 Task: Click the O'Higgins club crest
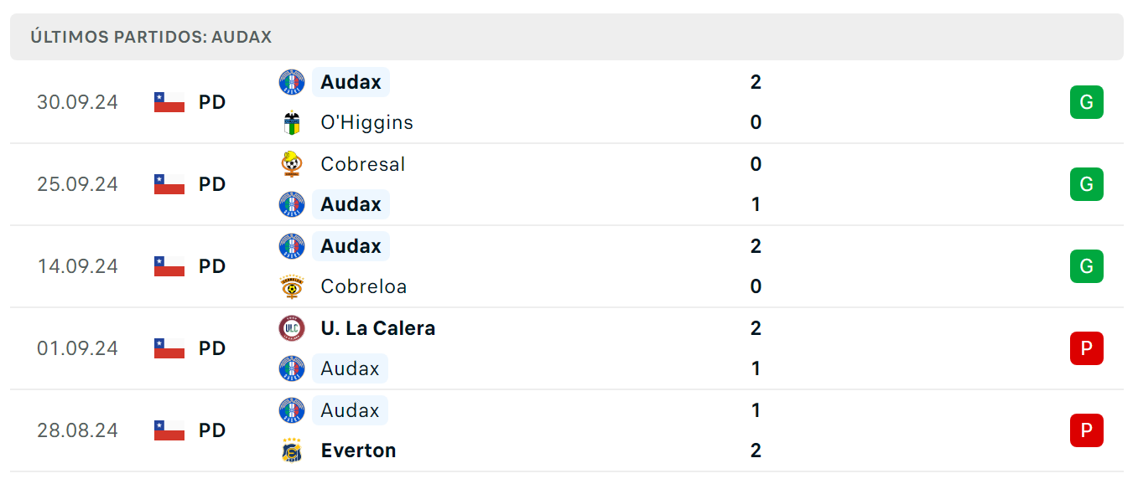click(x=292, y=122)
